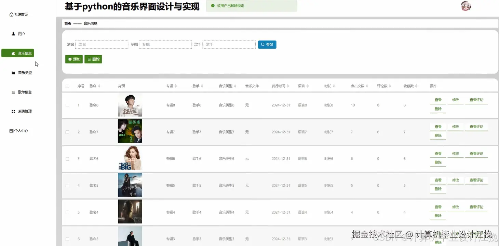499x246 pixels.
Task: Select the 歌手6 table cell
Action: point(197,159)
